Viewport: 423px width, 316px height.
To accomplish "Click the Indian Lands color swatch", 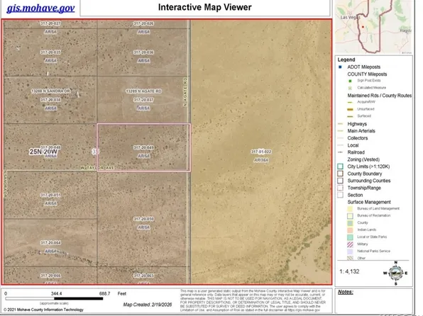I will [x=350, y=230].
